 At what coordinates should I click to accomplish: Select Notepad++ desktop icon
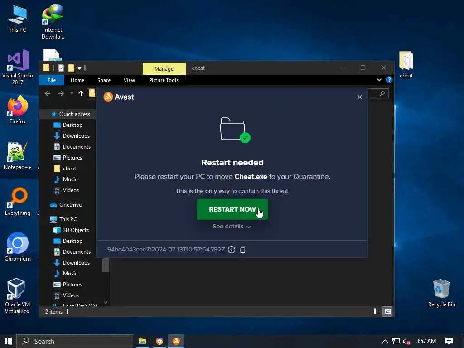17,156
